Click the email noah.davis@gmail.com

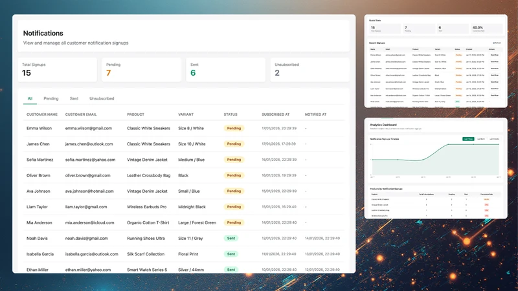tap(87, 238)
